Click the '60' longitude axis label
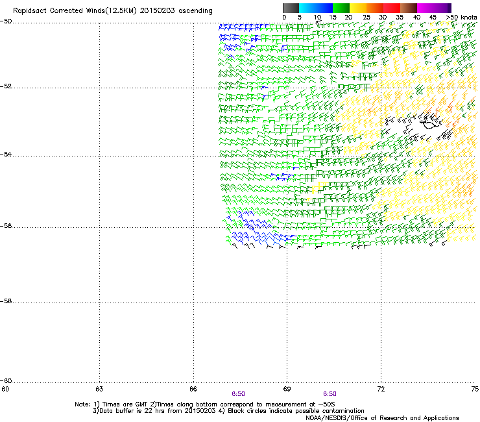The width and height of the screenshot is (480, 422). 5,389
